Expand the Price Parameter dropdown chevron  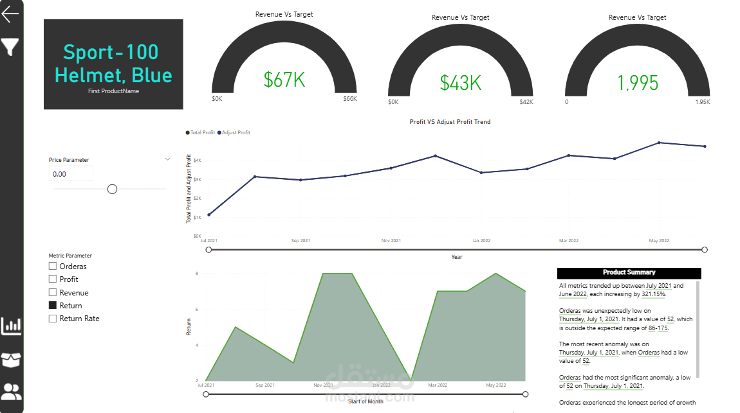tap(167, 159)
